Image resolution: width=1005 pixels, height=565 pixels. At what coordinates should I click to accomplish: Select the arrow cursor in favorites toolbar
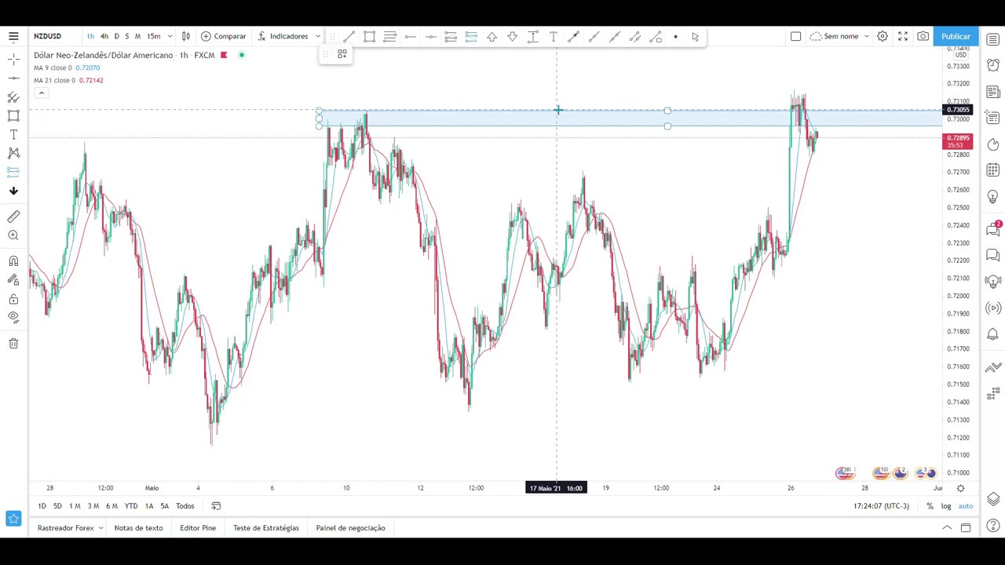click(696, 37)
